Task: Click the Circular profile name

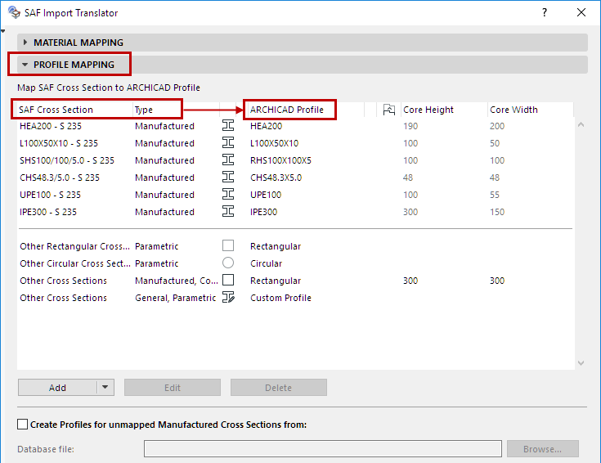Action: coord(266,263)
